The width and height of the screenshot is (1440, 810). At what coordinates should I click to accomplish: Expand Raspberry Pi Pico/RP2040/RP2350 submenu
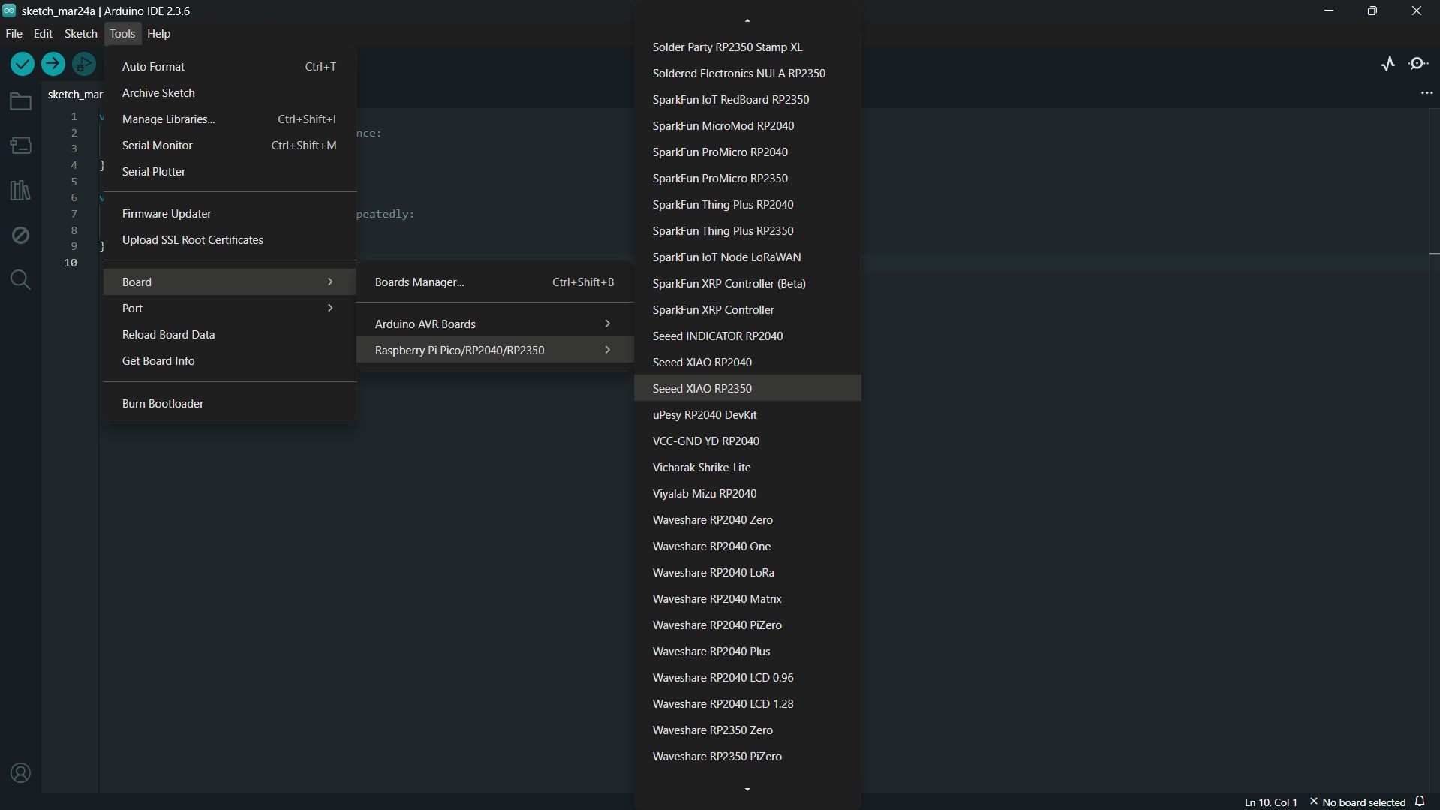coord(495,351)
